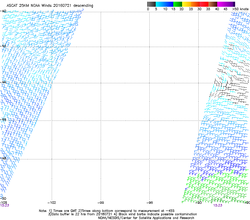Pick the orange 25-30 knots color segment
This screenshot has height=220, width=250.
(195, 4)
